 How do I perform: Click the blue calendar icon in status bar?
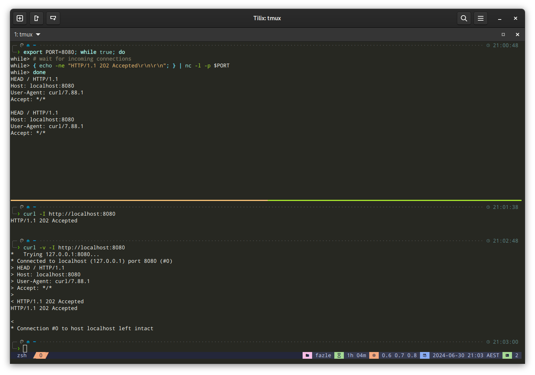425,355
